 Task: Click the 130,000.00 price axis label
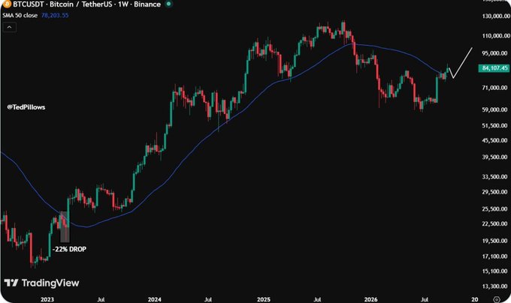point(496,16)
